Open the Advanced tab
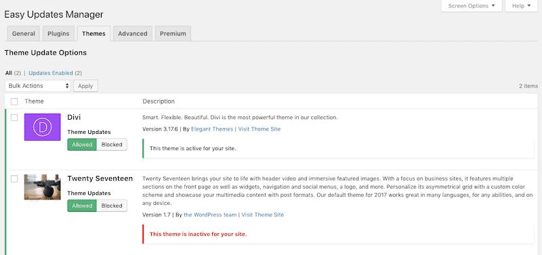 click(x=133, y=33)
